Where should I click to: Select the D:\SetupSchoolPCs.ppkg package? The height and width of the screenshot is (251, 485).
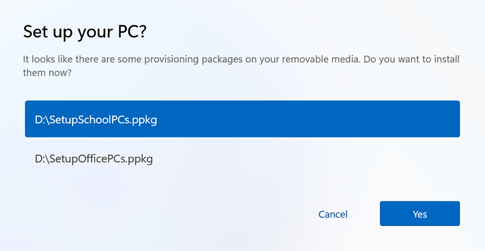coord(242,119)
